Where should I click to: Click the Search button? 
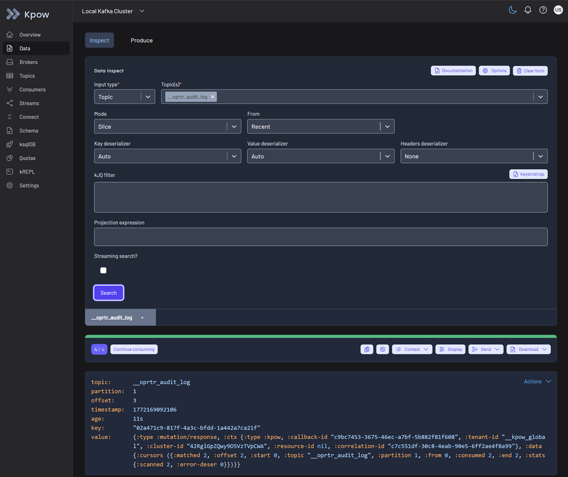(109, 293)
